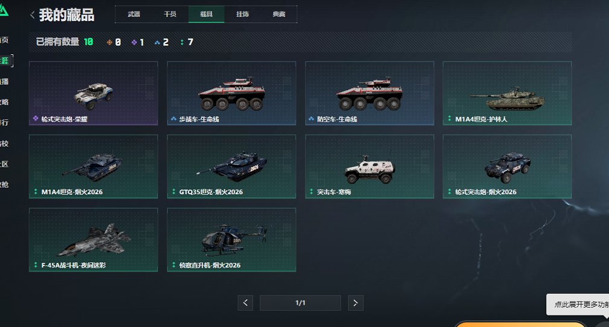Switch to the 武器 tab
Screen dimensions: 609x327
click(134, 14)
